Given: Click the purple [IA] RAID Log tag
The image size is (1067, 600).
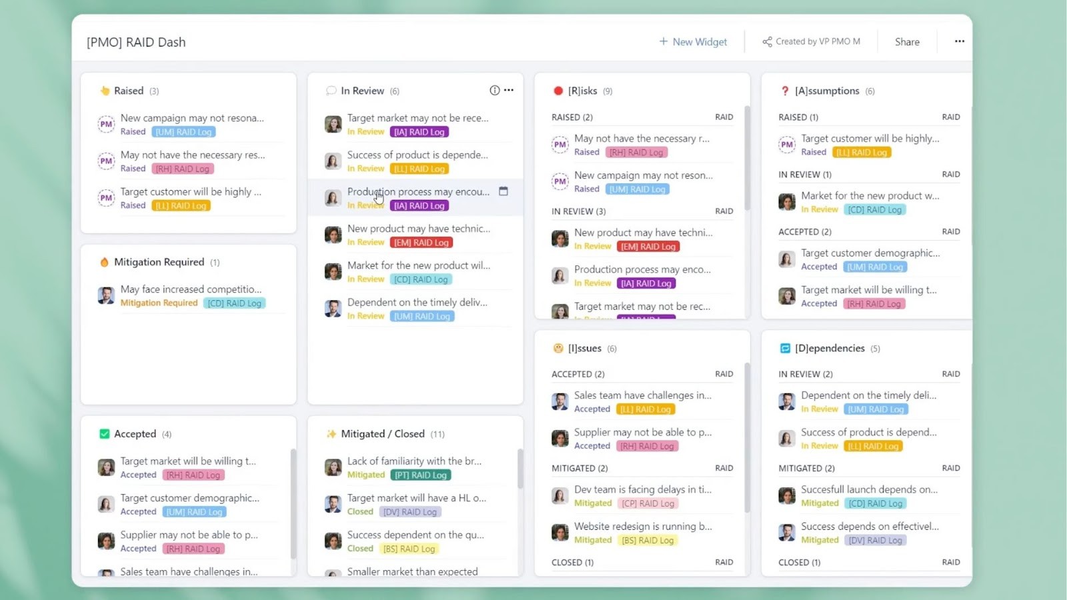Looking at the screenshot, I should coord(419,131).
